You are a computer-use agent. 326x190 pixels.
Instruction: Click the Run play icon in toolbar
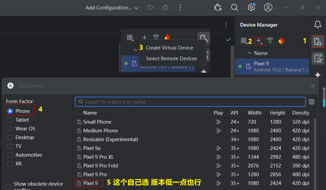pyautogui.click(x=151, y=8)
